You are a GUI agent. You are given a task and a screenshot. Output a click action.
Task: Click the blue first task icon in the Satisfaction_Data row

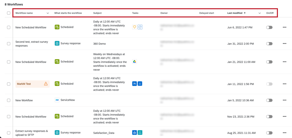point(134,133)
